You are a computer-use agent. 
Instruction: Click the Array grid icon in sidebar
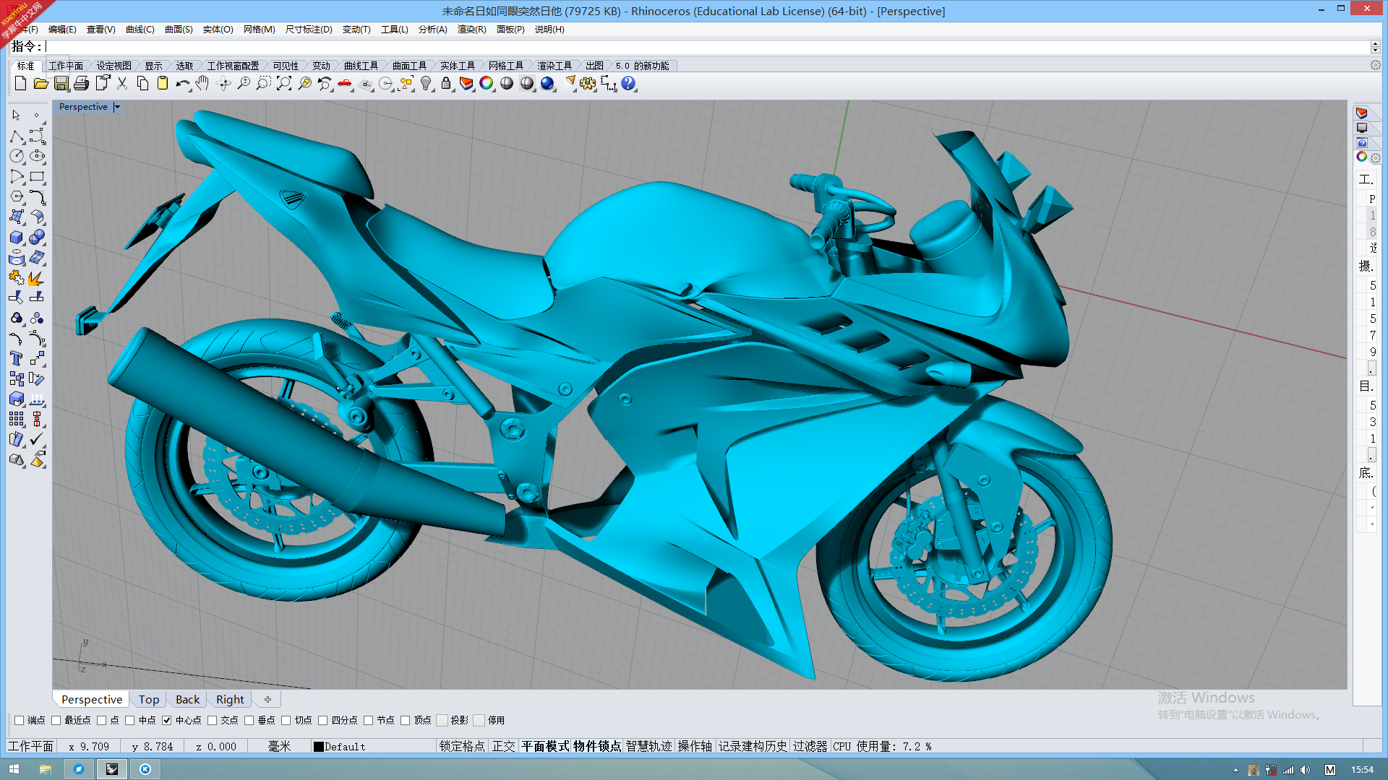[17, 419]
